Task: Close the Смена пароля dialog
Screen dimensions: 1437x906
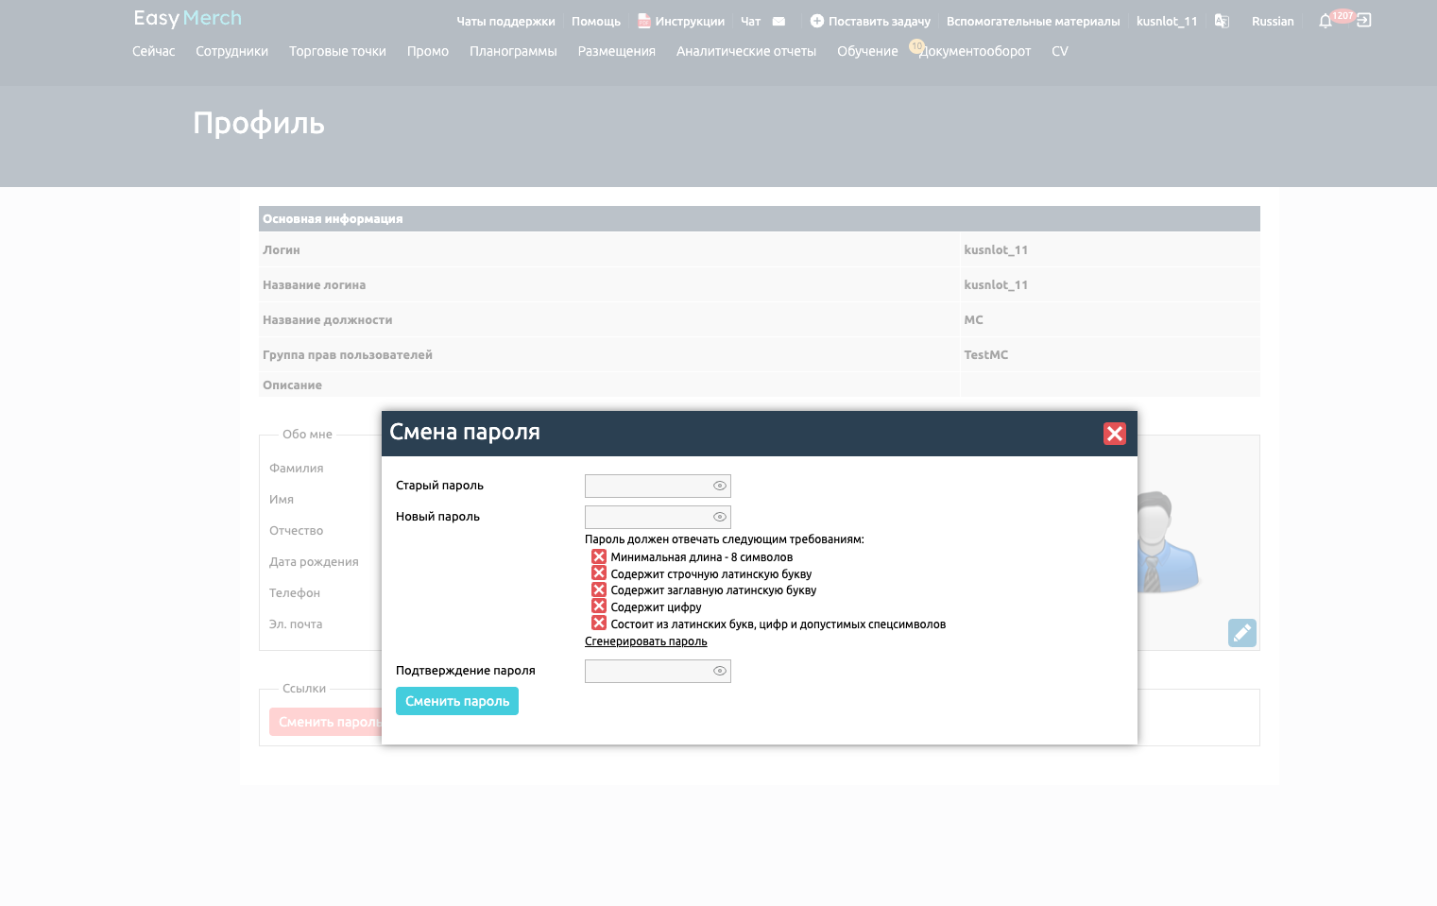Action: coord(1114,434)
